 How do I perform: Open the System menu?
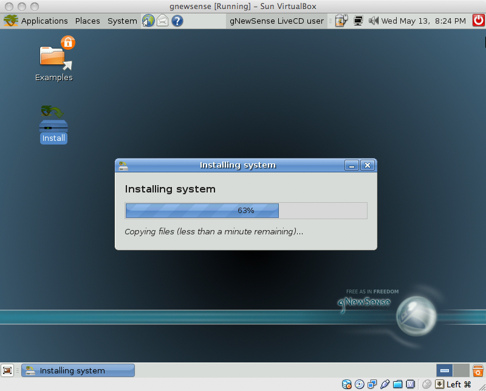click(122, 21)
